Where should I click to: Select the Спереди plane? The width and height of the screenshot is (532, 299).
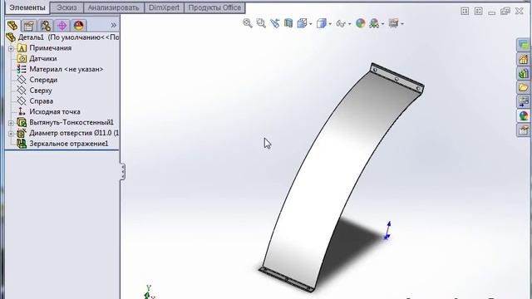tap(43, 80)
